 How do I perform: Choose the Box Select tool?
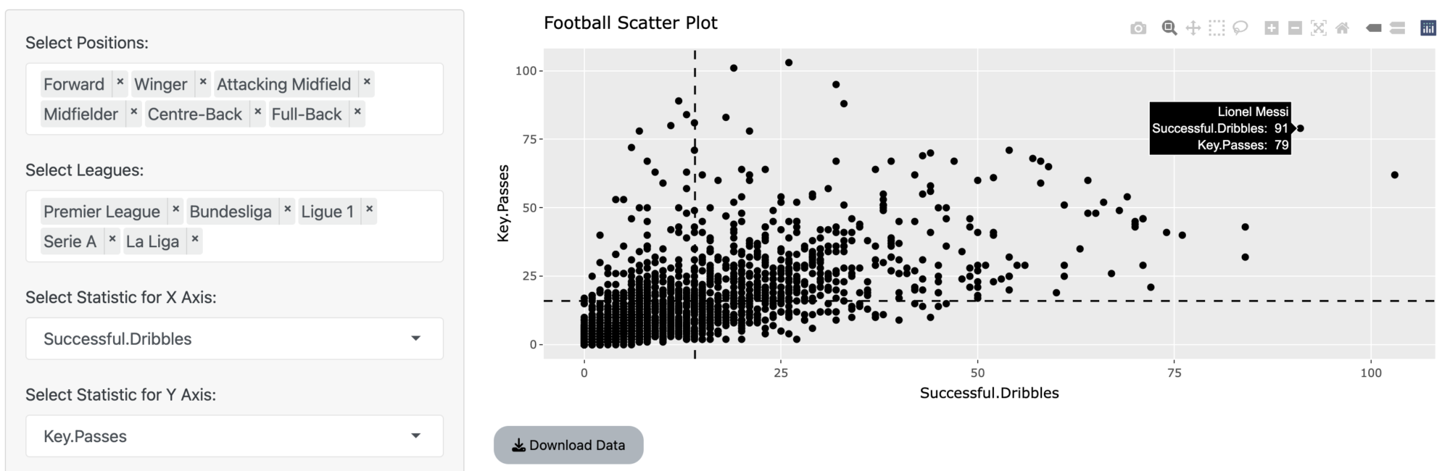click(1217, 28)
